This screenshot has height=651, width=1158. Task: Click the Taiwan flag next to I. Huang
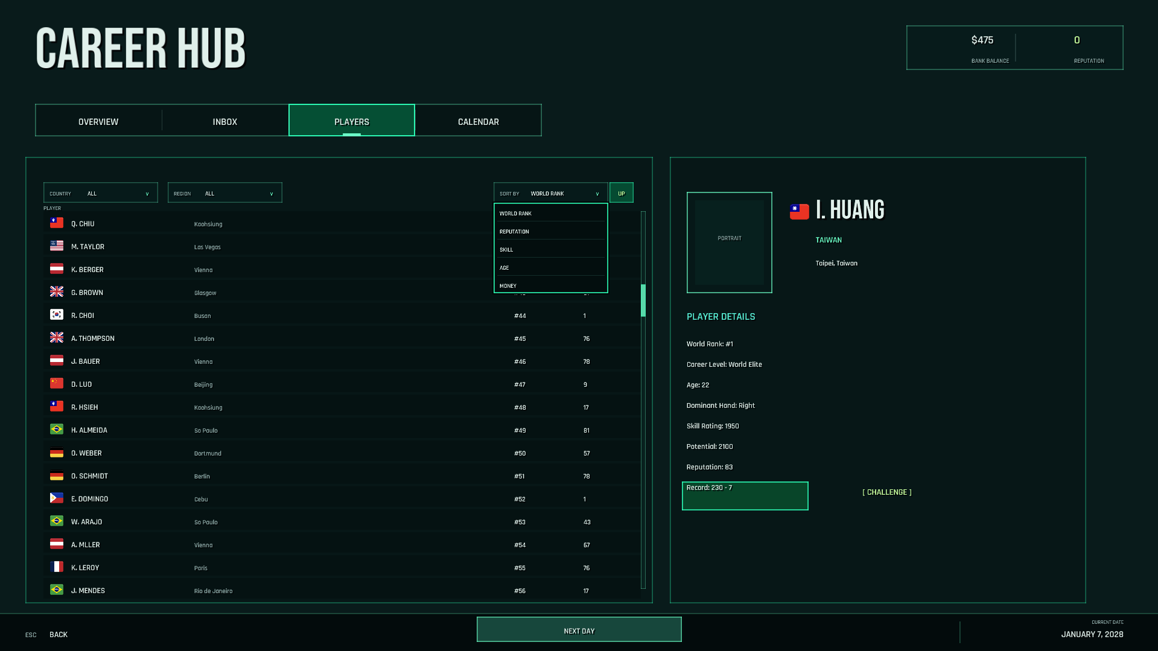[x=800, y=211]
